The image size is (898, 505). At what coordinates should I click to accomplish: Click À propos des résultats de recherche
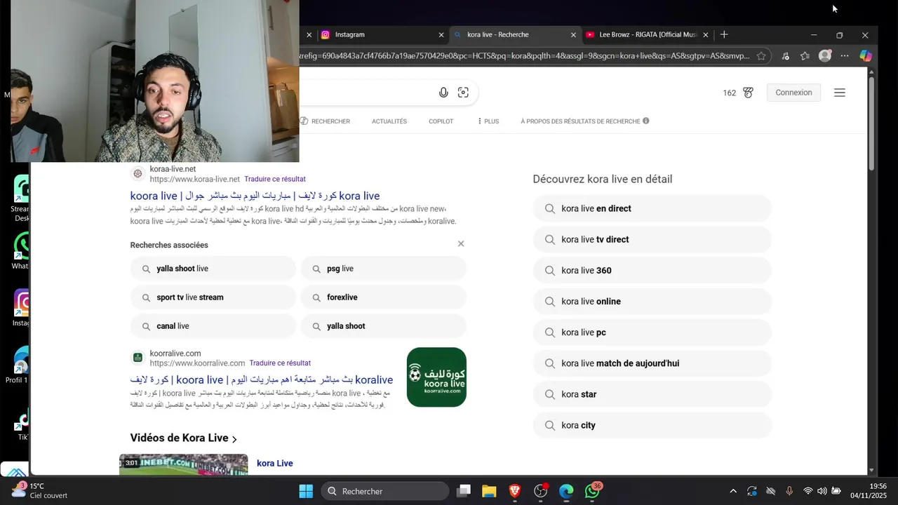580,121
